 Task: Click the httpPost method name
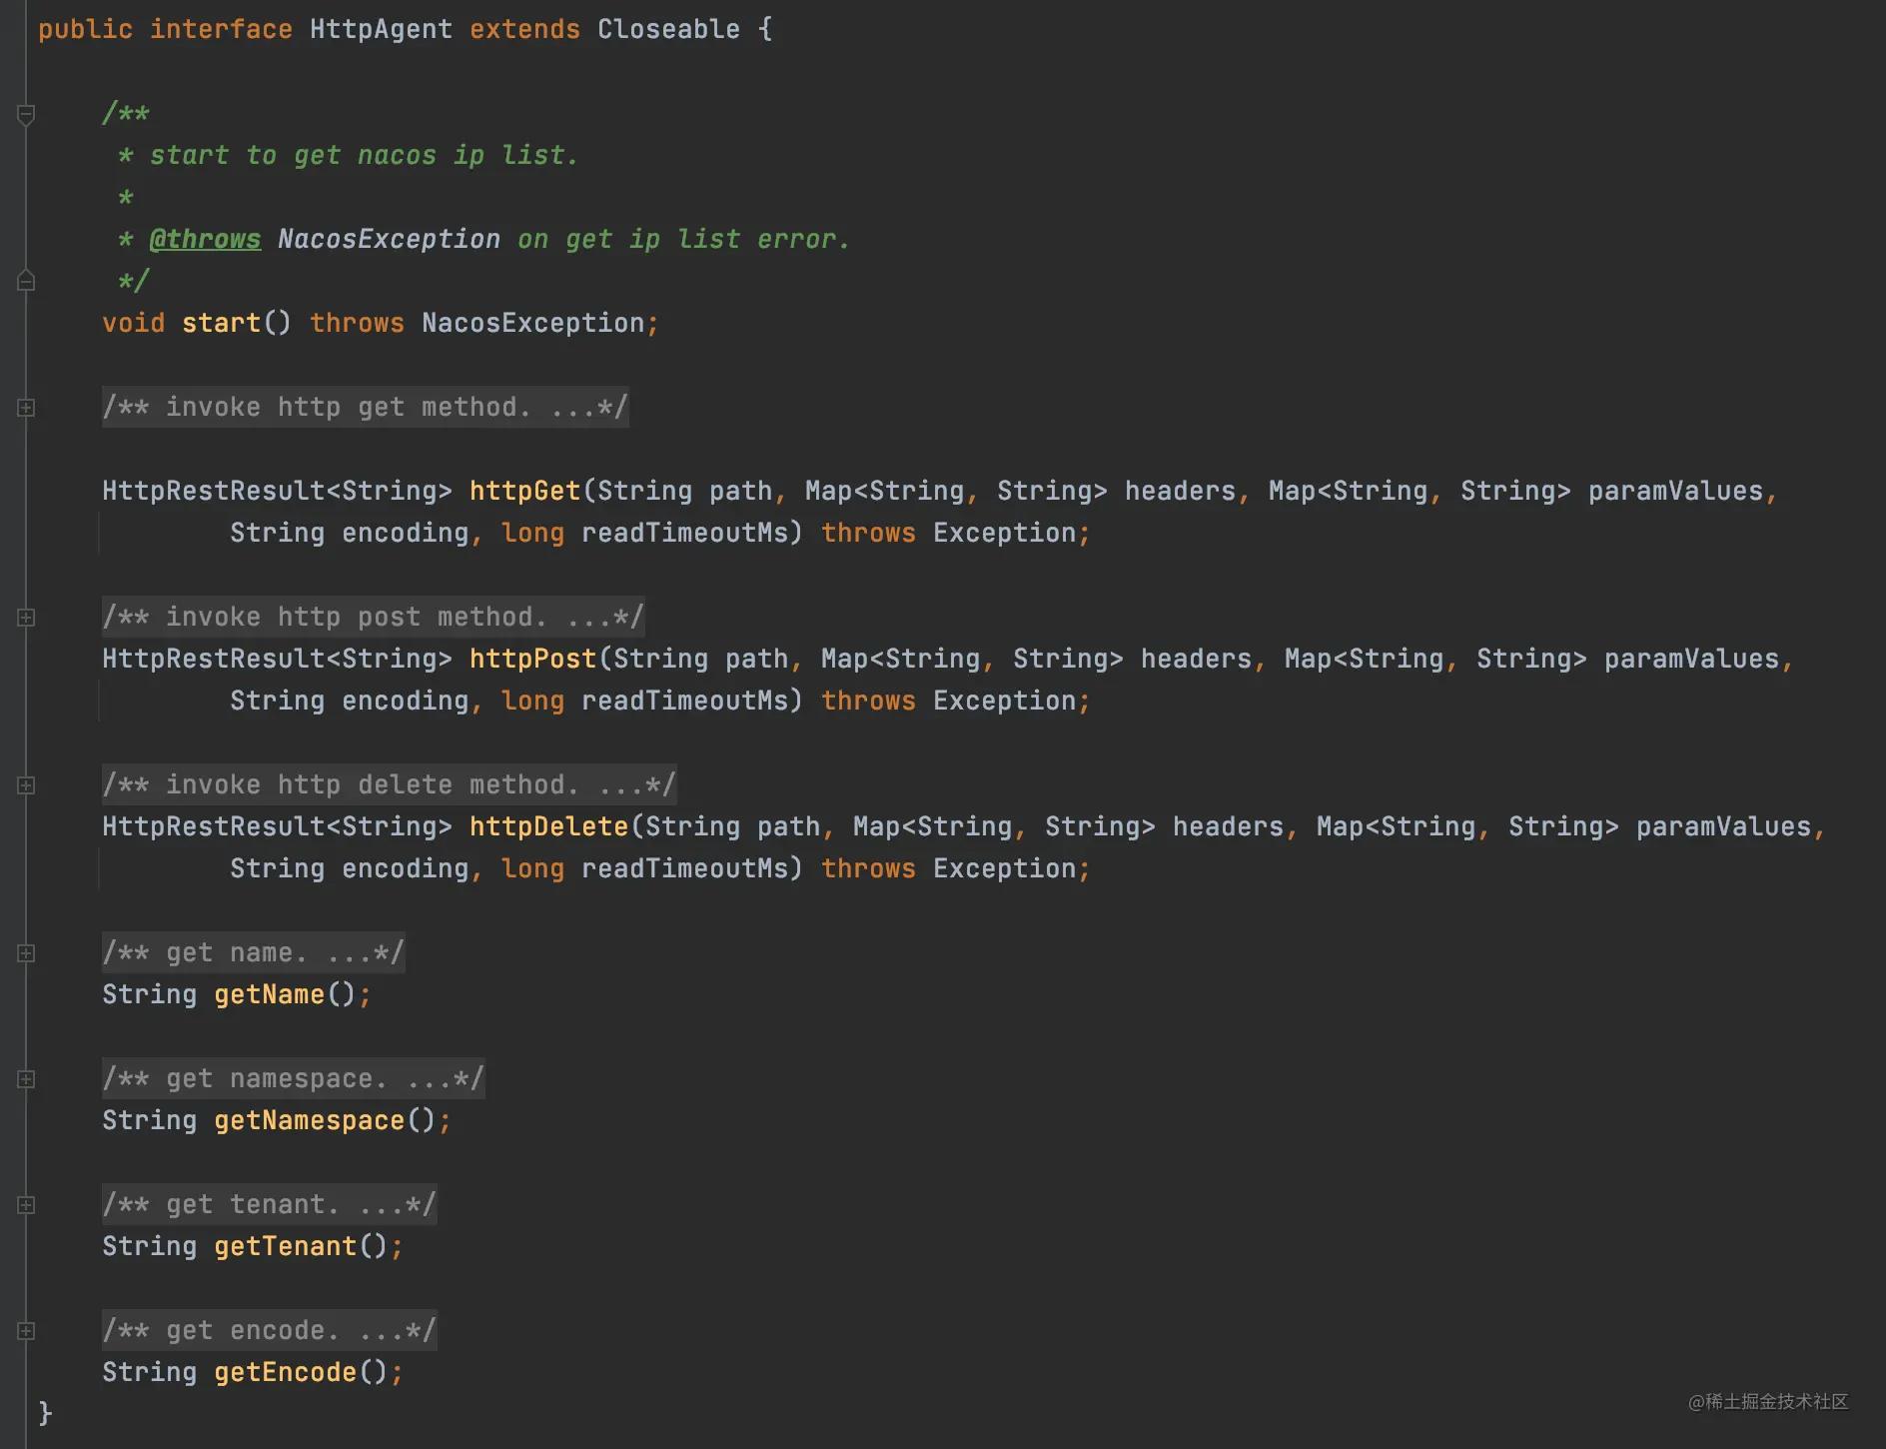point(532,660)
